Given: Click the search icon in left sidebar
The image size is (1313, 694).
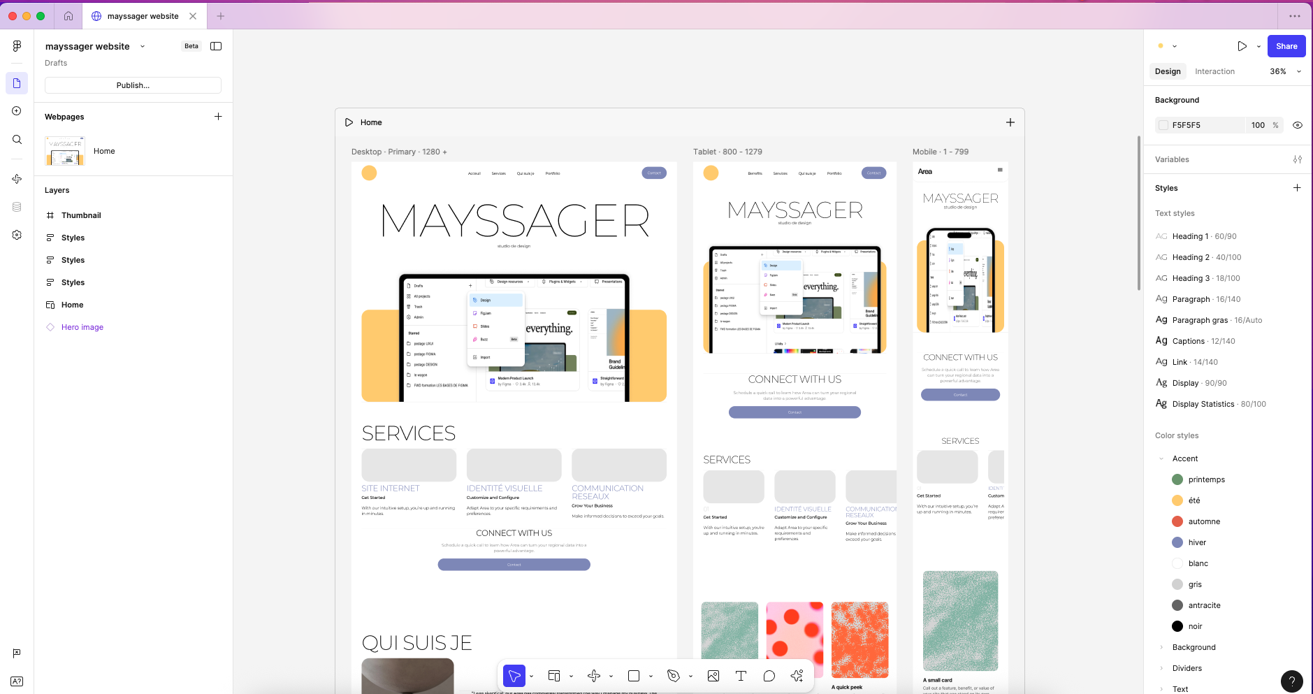Looking at the screenshot, I should (x=17, y=140).
